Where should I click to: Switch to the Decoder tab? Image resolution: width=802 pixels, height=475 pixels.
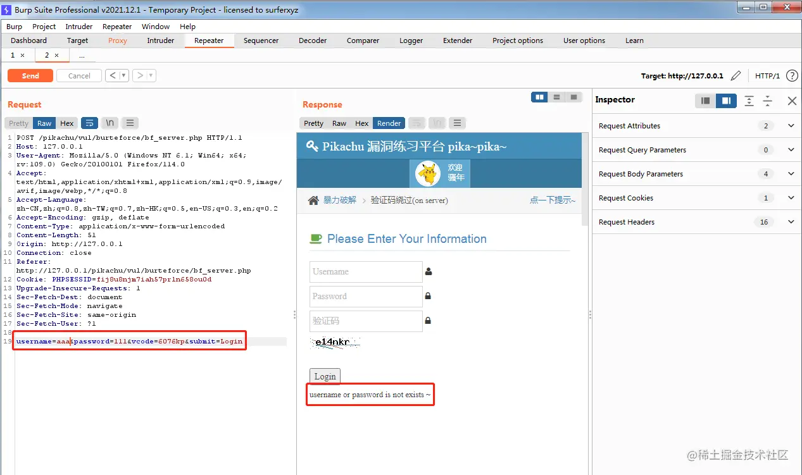coord(313,40)
